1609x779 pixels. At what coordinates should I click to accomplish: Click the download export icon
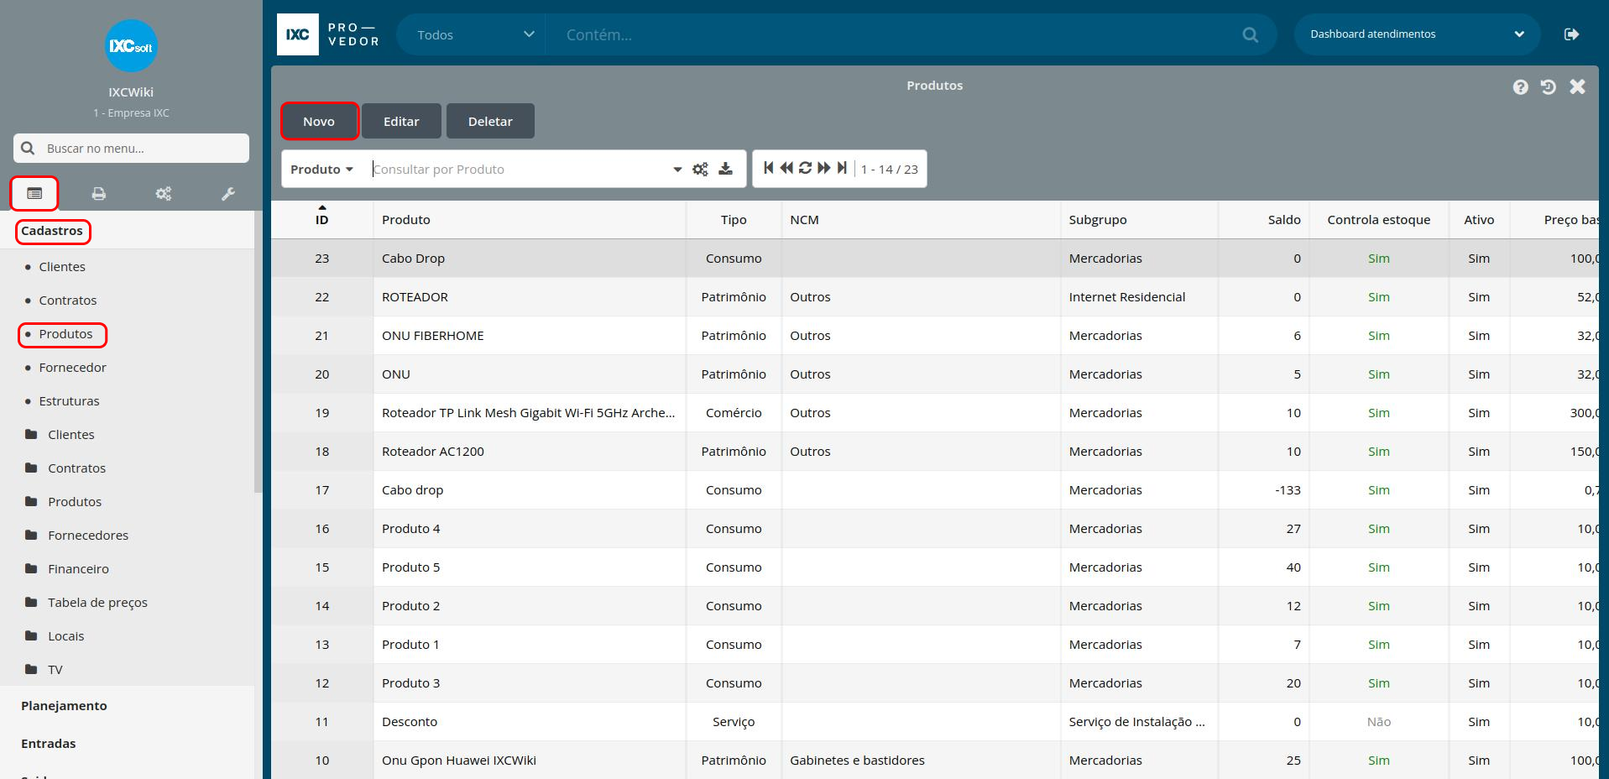726,169
